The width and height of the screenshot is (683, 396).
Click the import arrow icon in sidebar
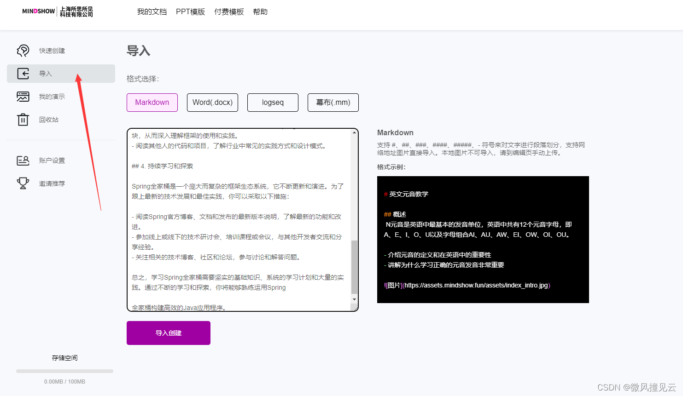(x=23, y=74)
